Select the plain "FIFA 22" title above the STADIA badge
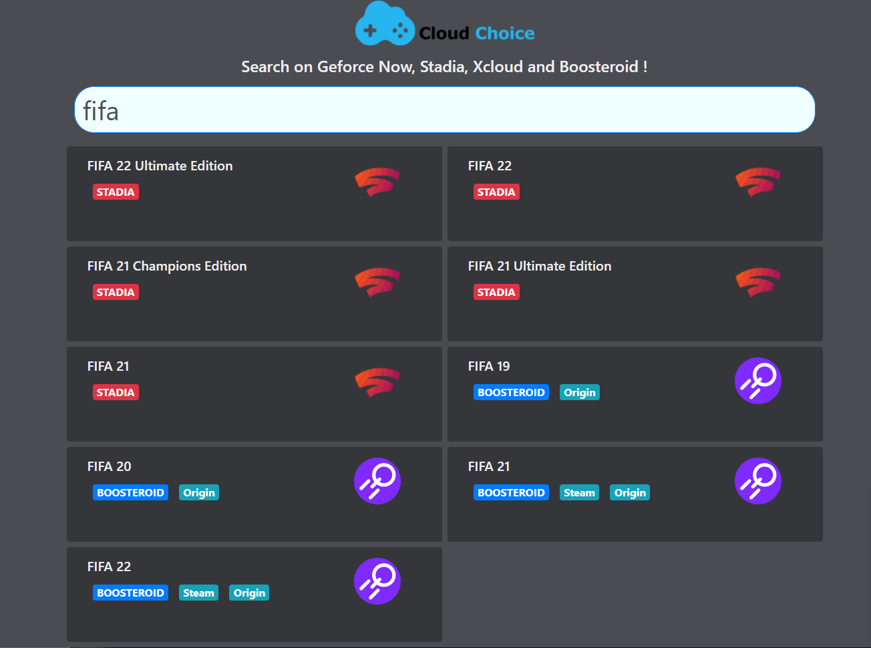 point(490,166)
